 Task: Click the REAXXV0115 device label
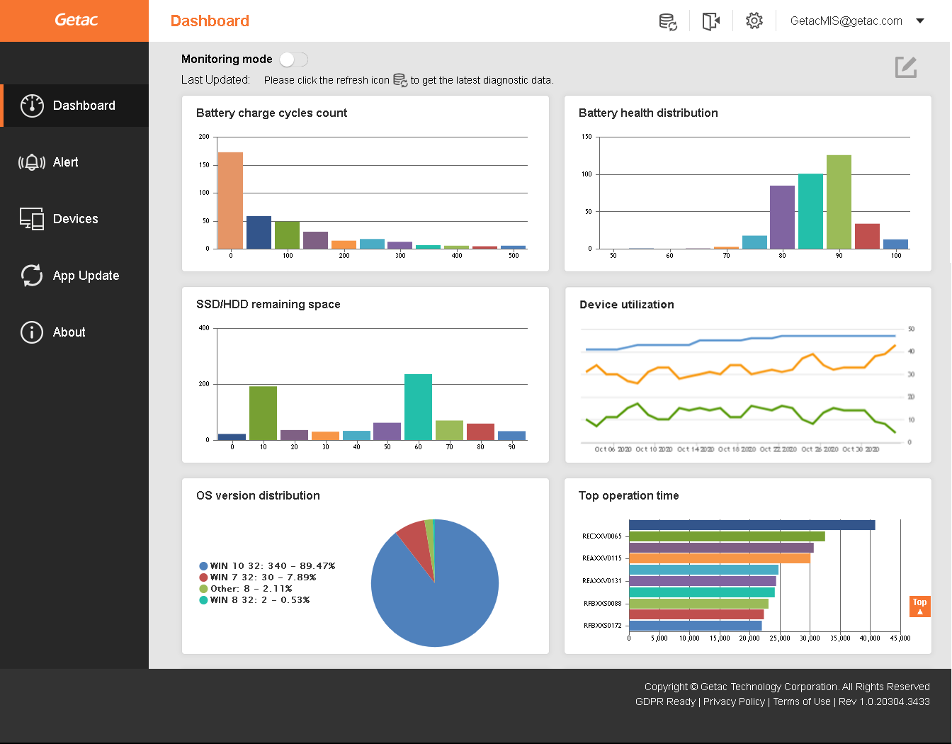[x=601, y=558]
